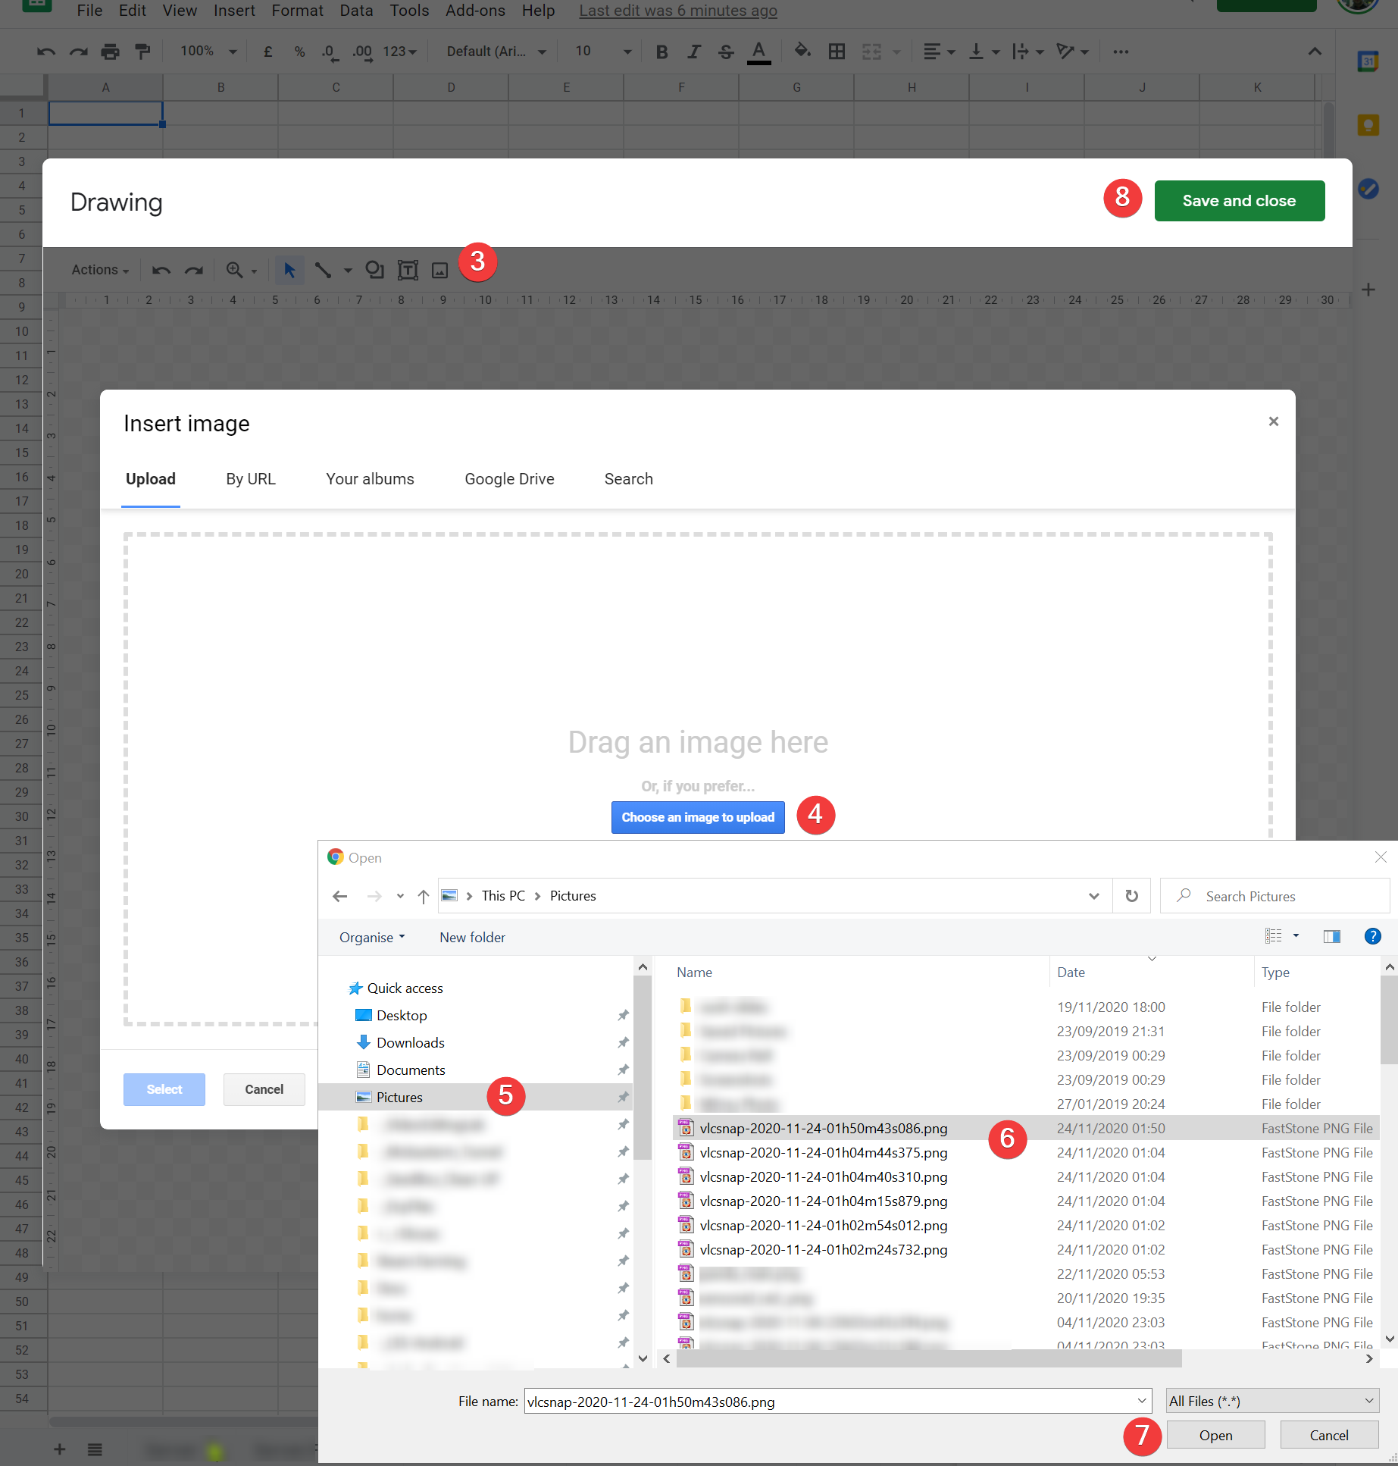
Task: Click Open button in file dialog
Action: pyautogui.click(x=1215, y=1436)
